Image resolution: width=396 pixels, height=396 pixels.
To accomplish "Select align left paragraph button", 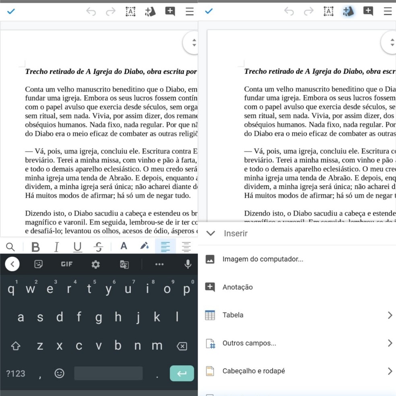I will click(165, 246).
